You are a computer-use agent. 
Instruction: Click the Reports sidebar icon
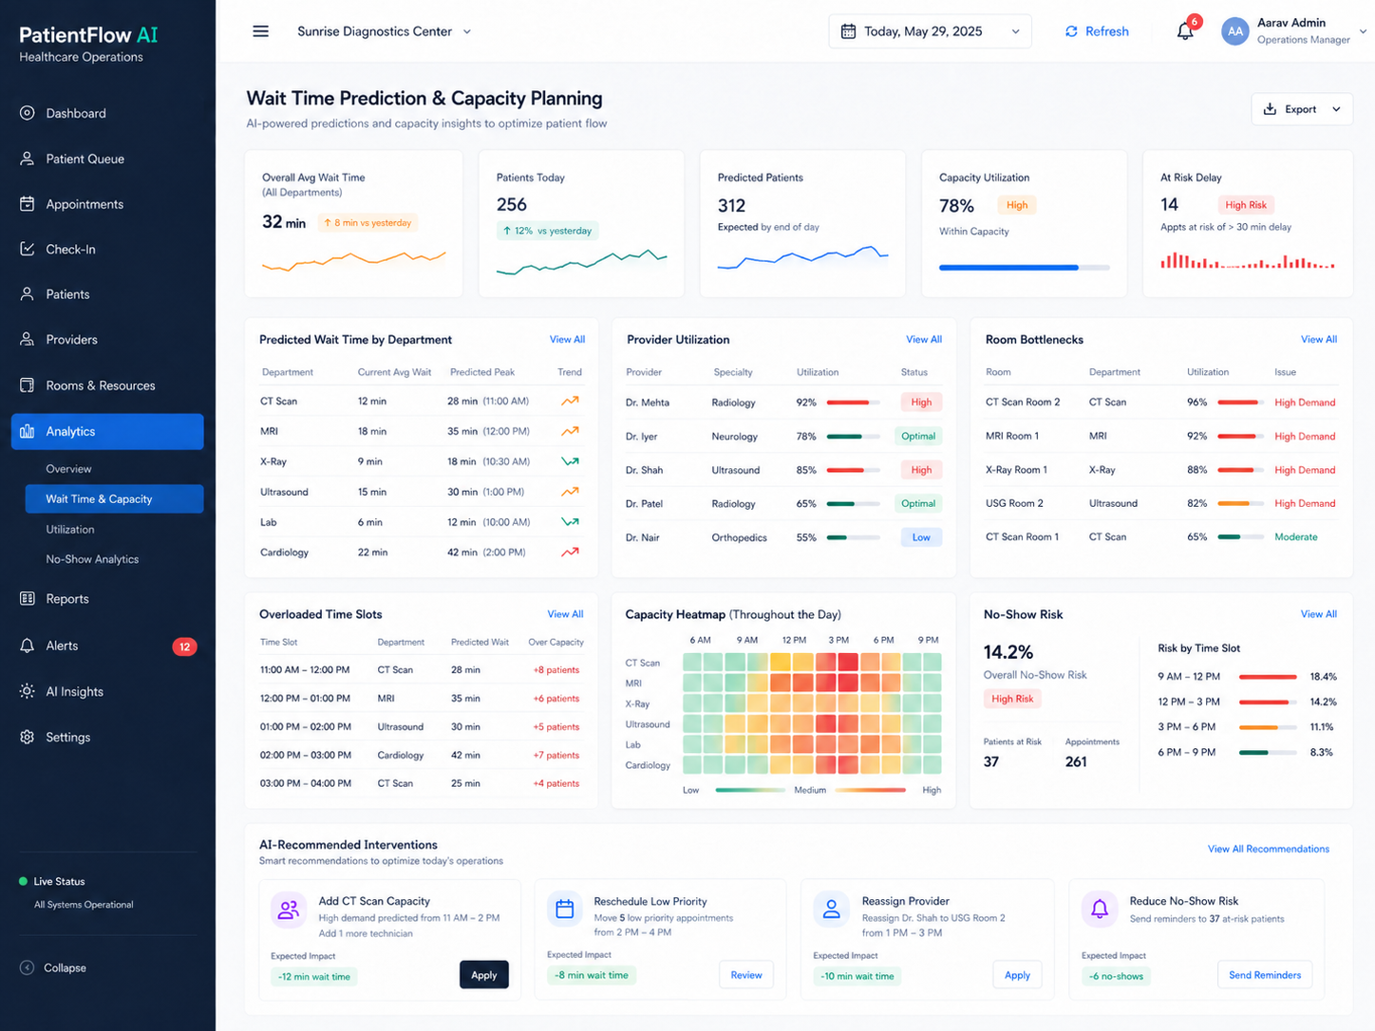[28, 599]
